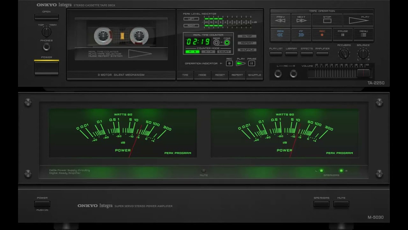Screen dimensions: 408x230
Task: Click the REMA reel icon
Action: pyautogui.click(x=216, y=42)
